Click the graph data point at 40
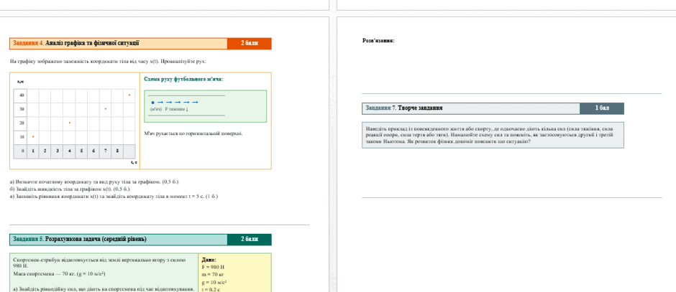The height and width of the screenshot is (292, 676). pos(129,95)
